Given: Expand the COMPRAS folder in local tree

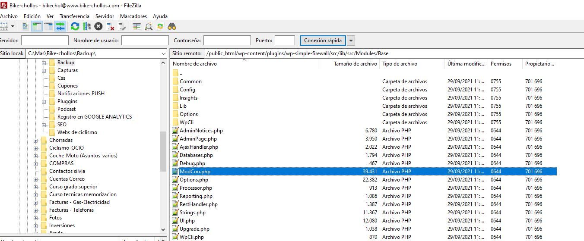Looking at the screenshot, I should (x=35, y=163).
